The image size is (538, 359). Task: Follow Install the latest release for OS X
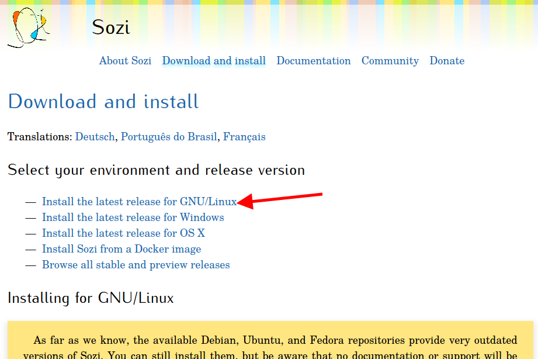(123, 233)
